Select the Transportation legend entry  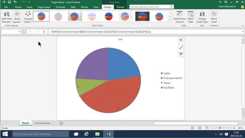(x=171, y=78)
